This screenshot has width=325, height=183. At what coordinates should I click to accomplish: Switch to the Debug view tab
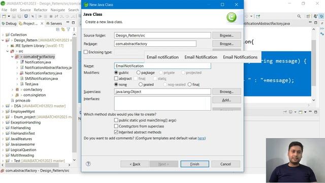coord(9,23)
